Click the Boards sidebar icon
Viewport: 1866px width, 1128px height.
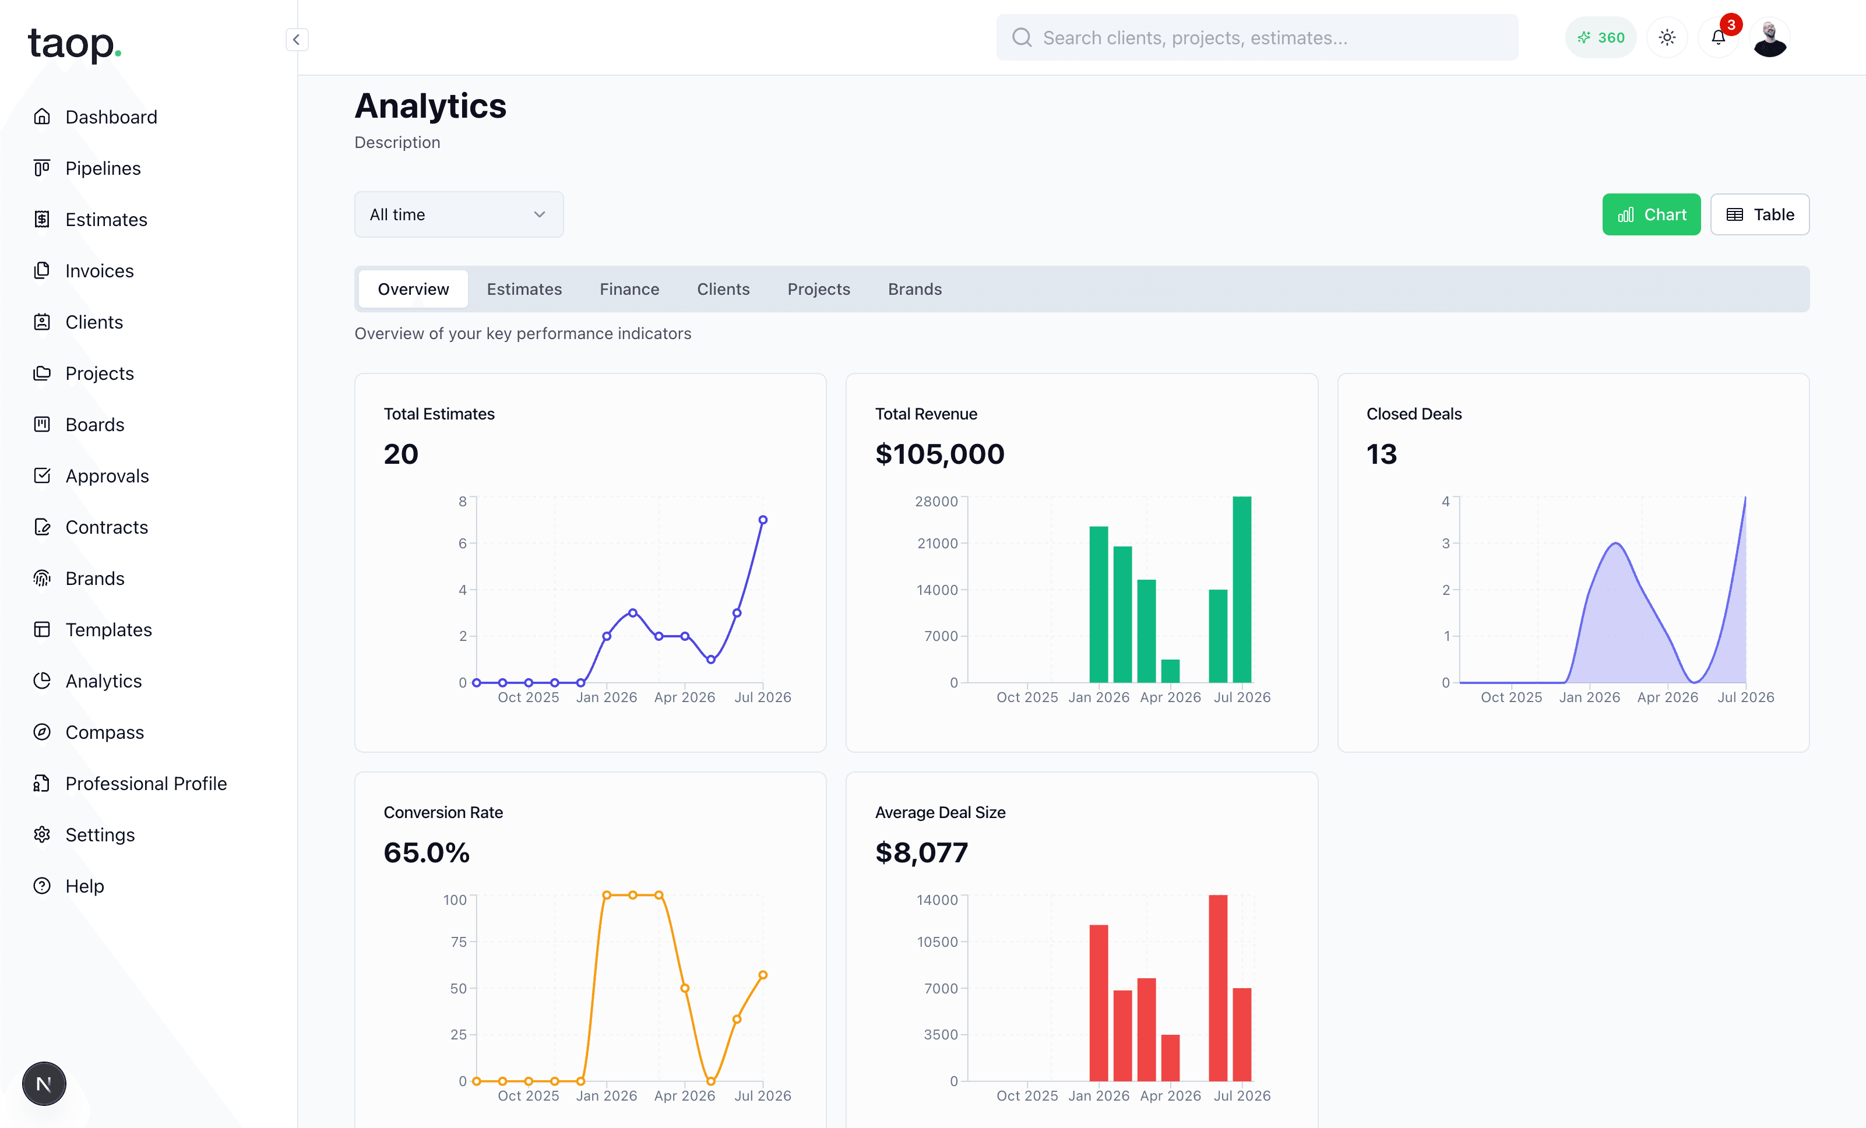[43, 425]
